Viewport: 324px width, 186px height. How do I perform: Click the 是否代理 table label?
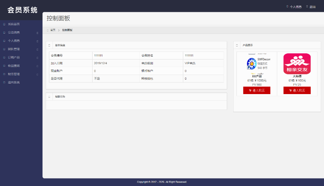[57, 79]
